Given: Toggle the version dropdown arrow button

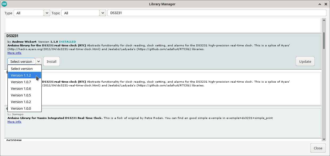Looking at the screenshot, I should 39,61.
